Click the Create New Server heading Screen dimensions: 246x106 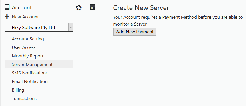pyautogui.click(x=141, y=8)
